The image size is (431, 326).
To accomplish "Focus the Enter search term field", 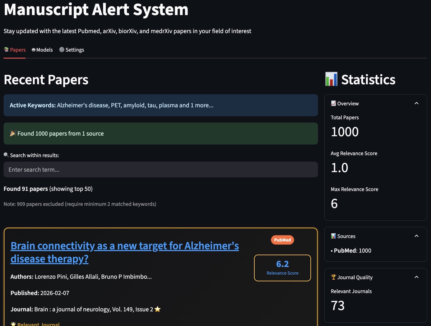I will tap(161, 169).
